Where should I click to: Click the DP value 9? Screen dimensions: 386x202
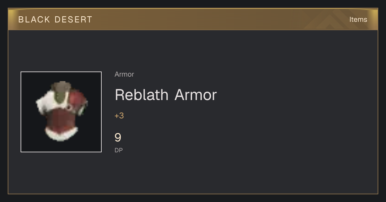[118, 138]
